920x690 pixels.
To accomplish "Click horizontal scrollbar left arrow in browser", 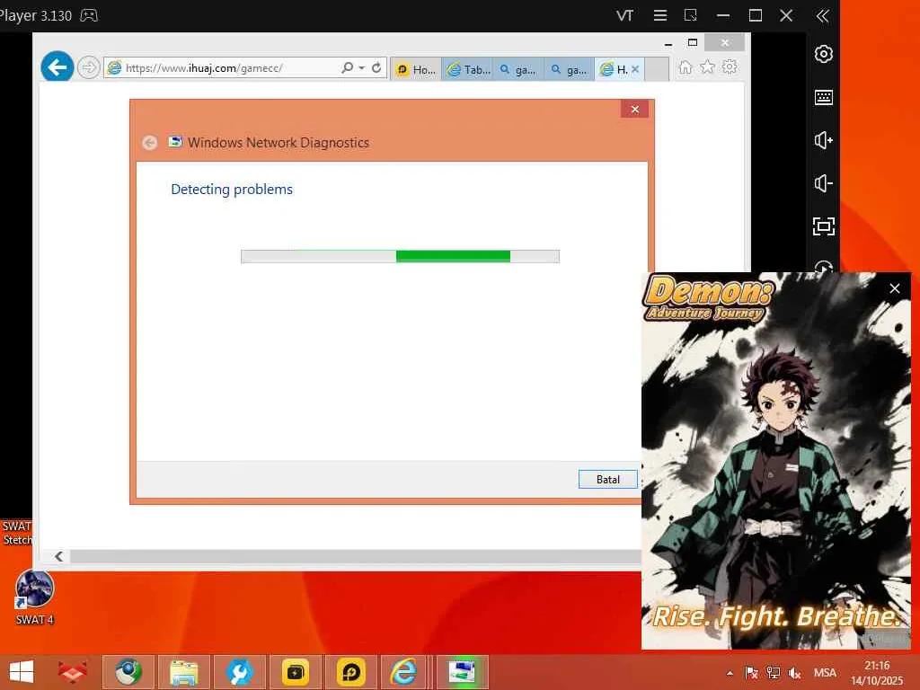I will (58, 556).
